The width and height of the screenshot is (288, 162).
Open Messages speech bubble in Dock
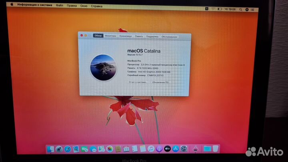click(93, 149)
